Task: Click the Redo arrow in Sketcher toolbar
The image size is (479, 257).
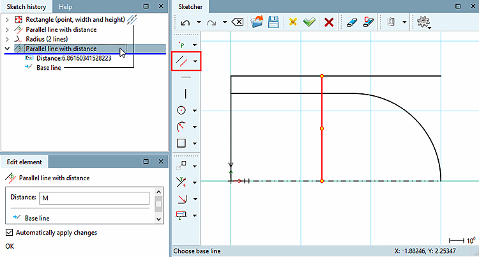Action: click(211, 22)
